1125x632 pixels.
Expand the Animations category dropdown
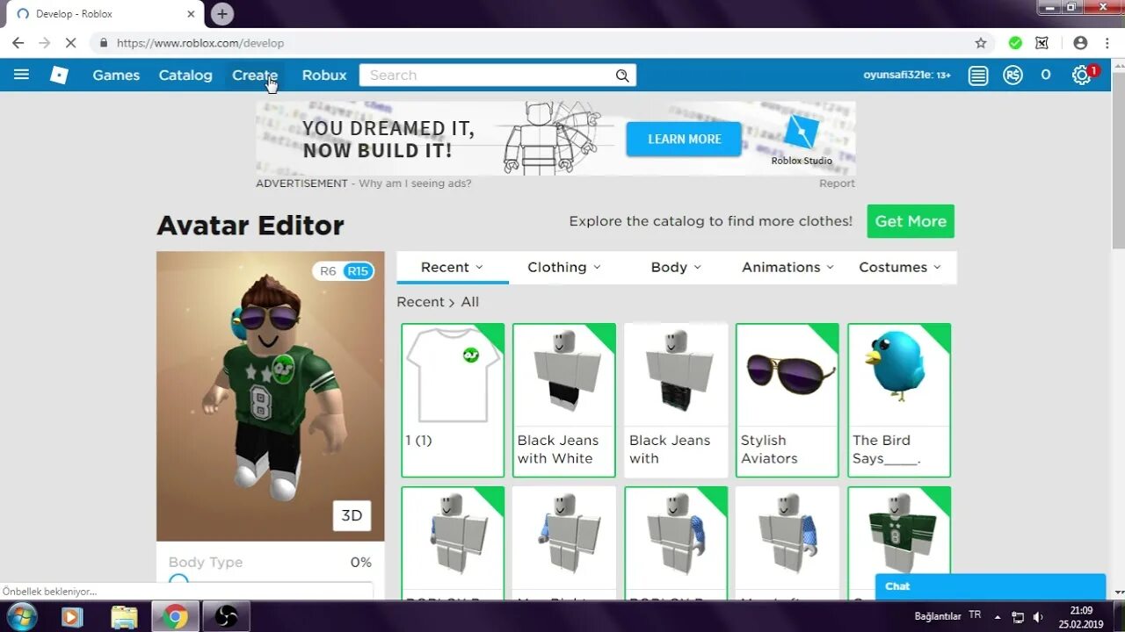click(787, 267)
